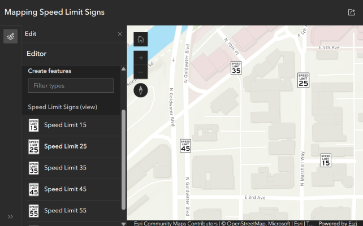This screenshot has height=226, width=363.
Task: Zoom in on the map
Action: click(x=141, y=58)
